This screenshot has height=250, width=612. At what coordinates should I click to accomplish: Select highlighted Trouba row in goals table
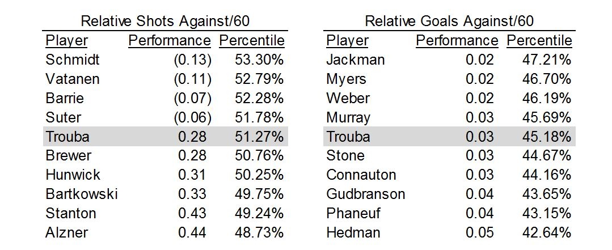click(449, 137)
